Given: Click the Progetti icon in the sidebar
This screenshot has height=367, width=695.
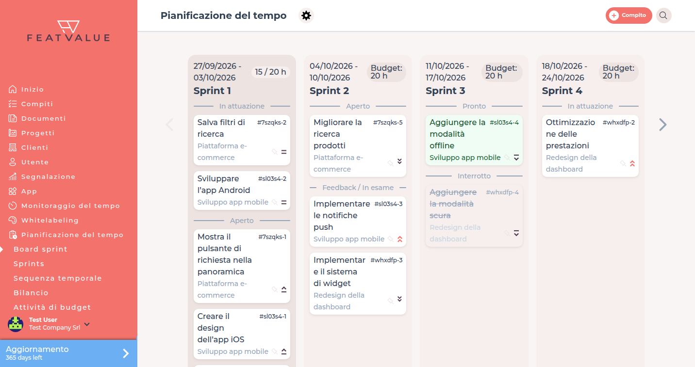Looking at the screenshot, I should (13, 133).
